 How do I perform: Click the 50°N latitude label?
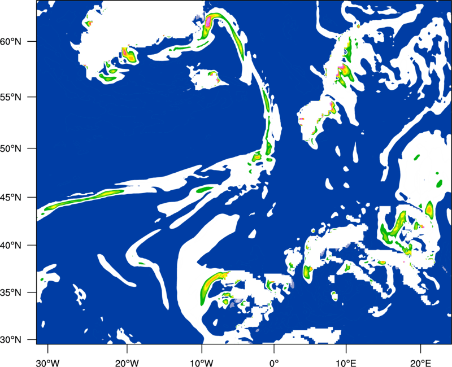pyautogui.click(x=11, y=148)
